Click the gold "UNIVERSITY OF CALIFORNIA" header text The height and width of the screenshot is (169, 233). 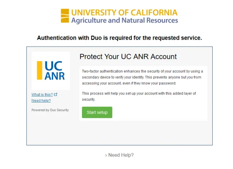[x=124, y=12]
